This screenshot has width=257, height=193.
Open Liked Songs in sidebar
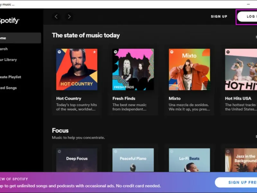click(8, 87)
